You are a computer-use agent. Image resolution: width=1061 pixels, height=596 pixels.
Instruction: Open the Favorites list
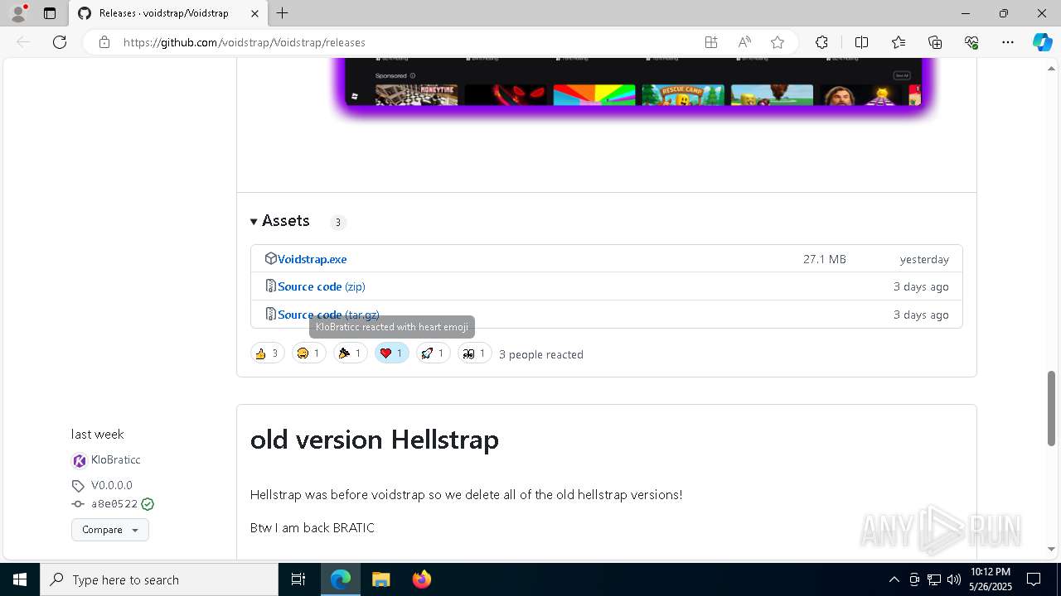(899, 42)
